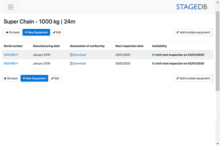Click bottom Add multiple equipment button
Viewport: 220px width, 146px height.
(x=193, y=78)
